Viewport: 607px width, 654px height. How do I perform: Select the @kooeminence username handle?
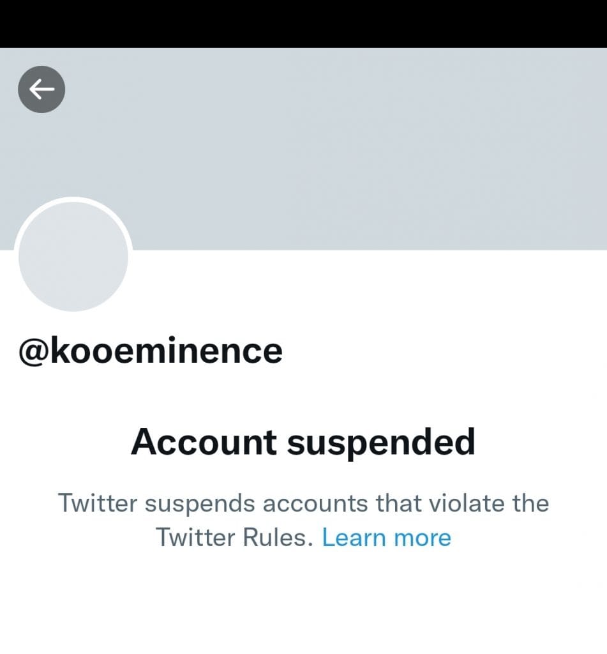(x=151, y=351)
